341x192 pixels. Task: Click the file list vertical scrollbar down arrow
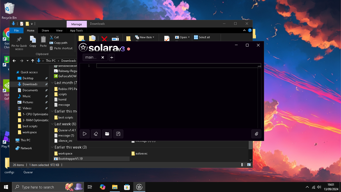tap(251, 160)
